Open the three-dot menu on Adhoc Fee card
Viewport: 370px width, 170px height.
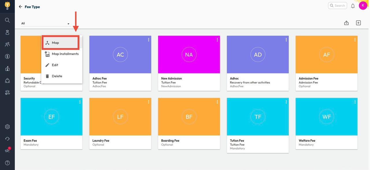(x=149, y=40)
